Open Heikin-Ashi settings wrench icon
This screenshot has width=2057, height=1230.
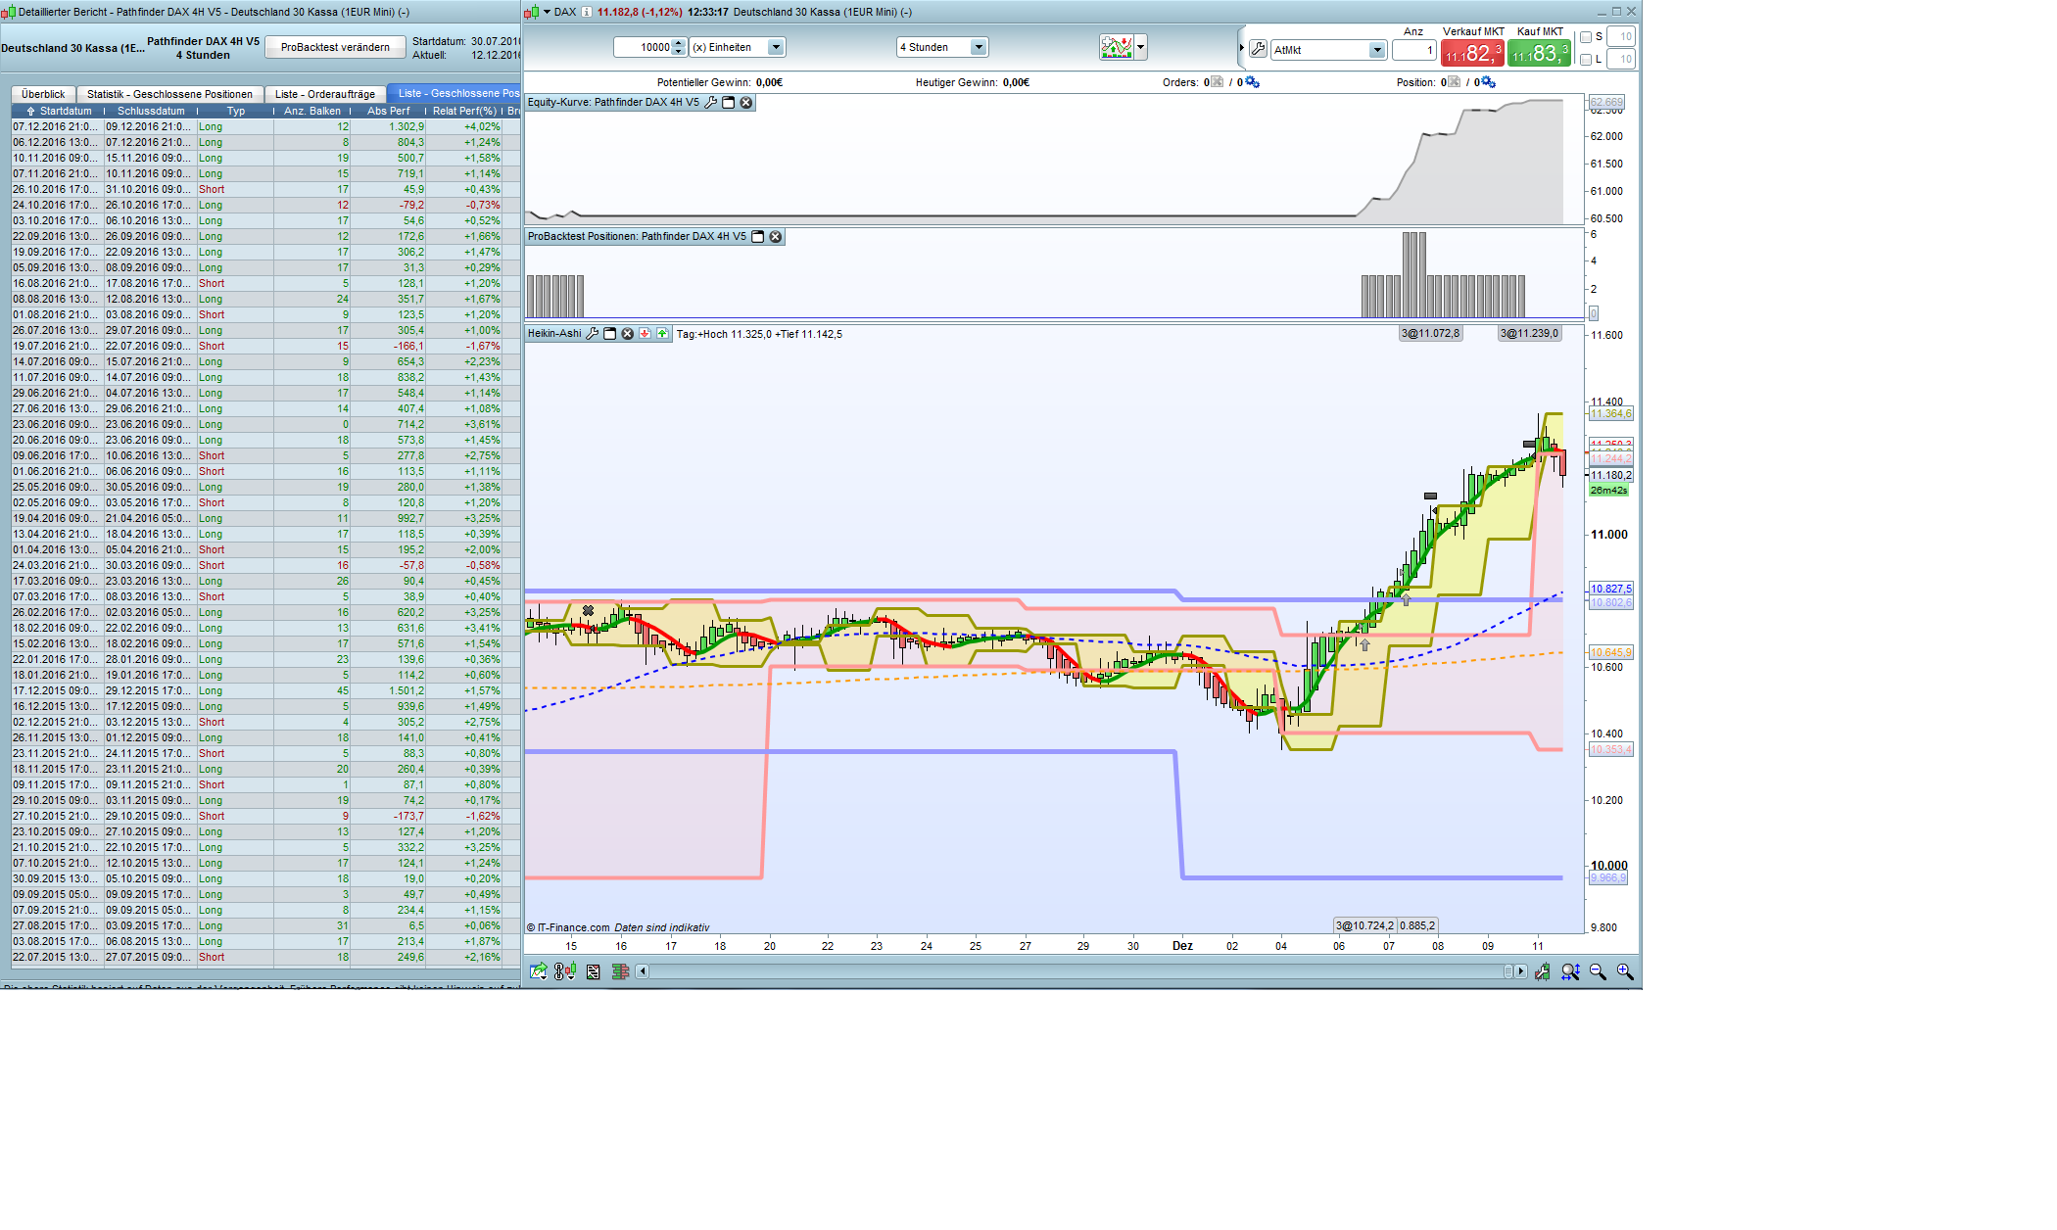click(x=592, y=334)
